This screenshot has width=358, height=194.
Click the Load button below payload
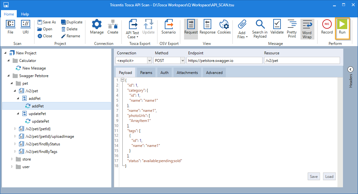(x=329, y=177)
